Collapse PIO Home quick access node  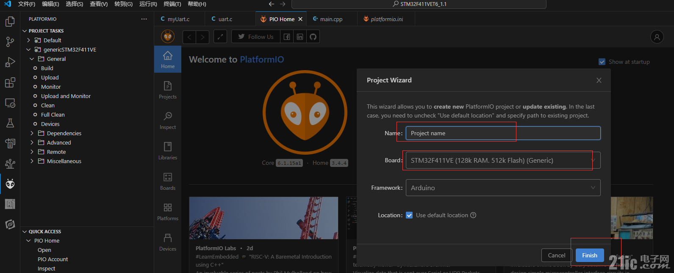pyautogui.click(x=28, y=240)
